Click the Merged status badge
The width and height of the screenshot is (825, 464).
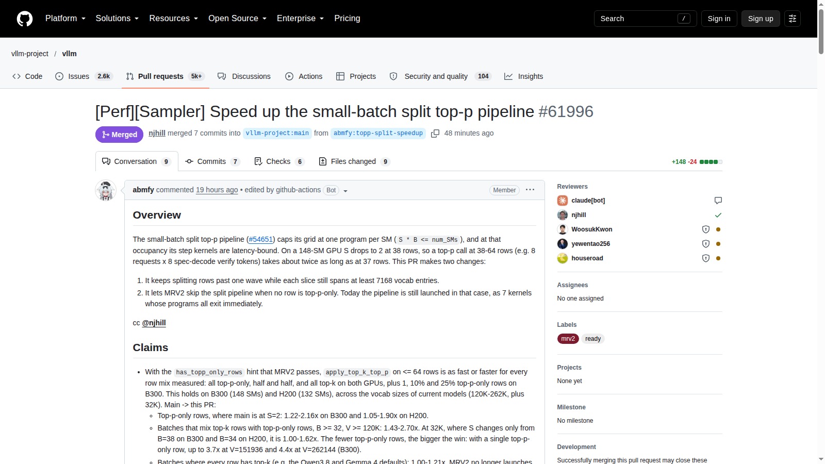pyautogui.click(x=119, y=135)
